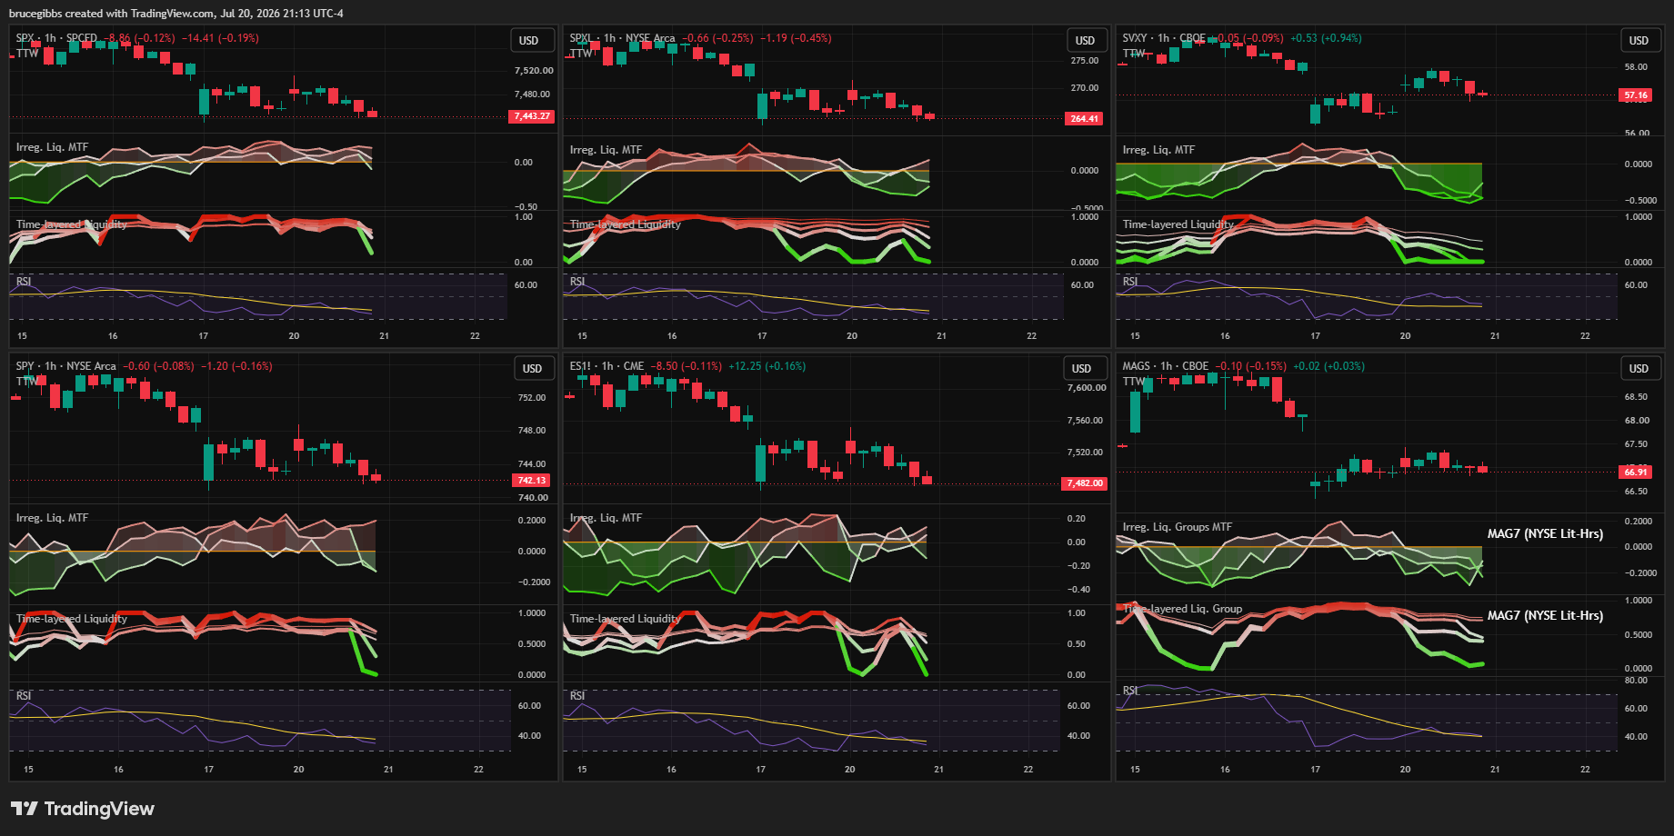Click the TTW label in SPX SPCFD chart
1674x836 pixels.
27,53
